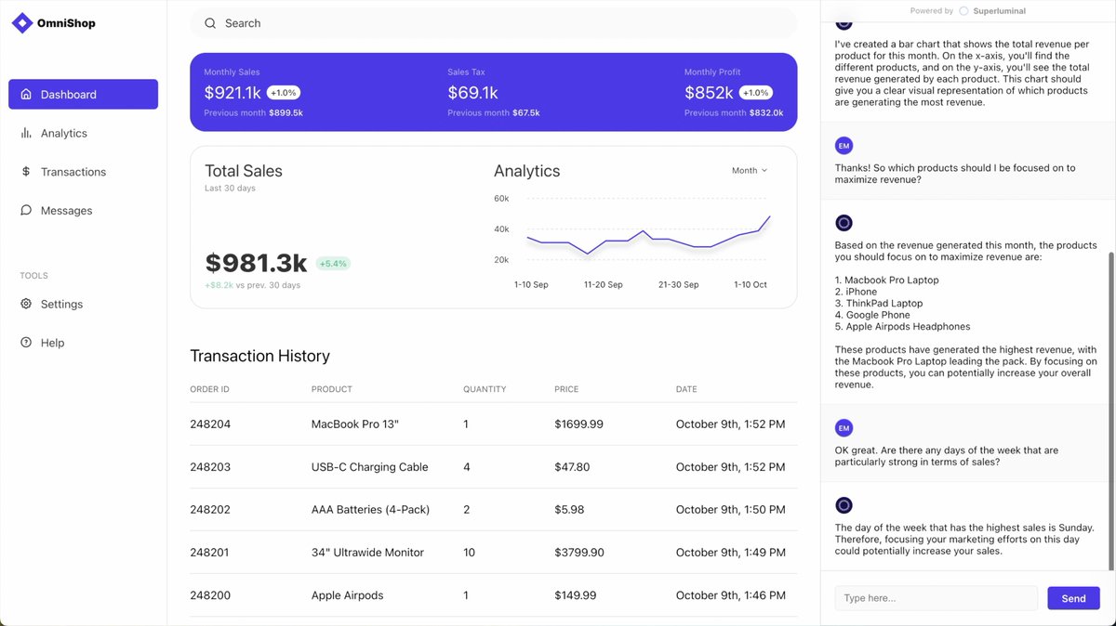Click the Superluminal logo circle icon
The width and height of the screenshot is (1116, 626).
pos(963,11)
